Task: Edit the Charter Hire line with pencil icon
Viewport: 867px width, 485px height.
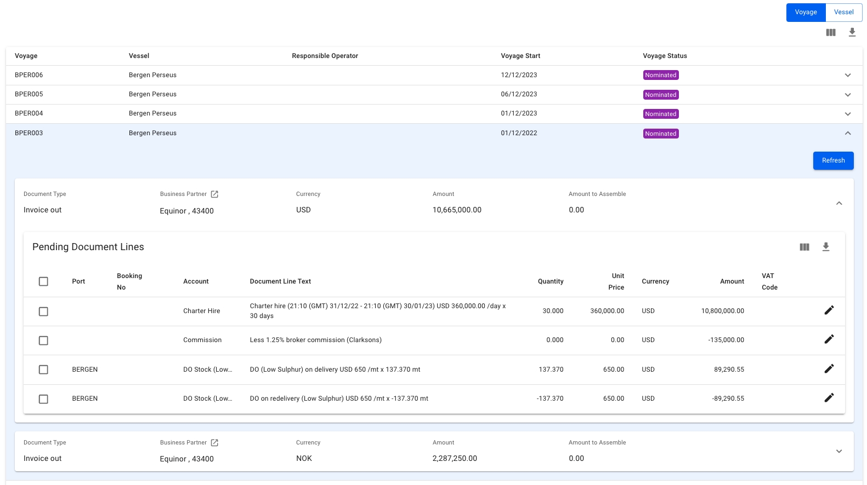Action: [x=829, y=310]
